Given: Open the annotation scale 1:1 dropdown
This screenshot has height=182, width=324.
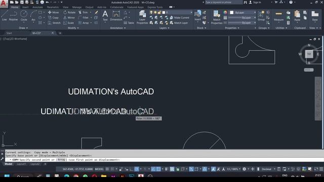Looking at the screenshot, I should (234, 169).
